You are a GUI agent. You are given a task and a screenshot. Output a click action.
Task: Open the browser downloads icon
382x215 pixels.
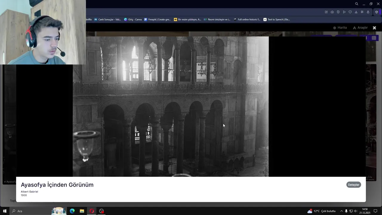point(356,12)
